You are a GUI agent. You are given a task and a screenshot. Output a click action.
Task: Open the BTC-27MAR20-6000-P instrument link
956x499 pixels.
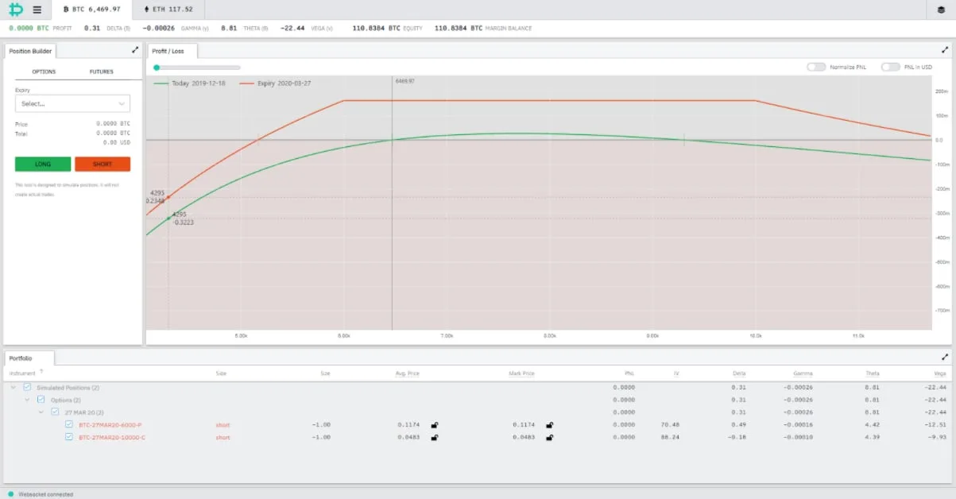point(111,425)
